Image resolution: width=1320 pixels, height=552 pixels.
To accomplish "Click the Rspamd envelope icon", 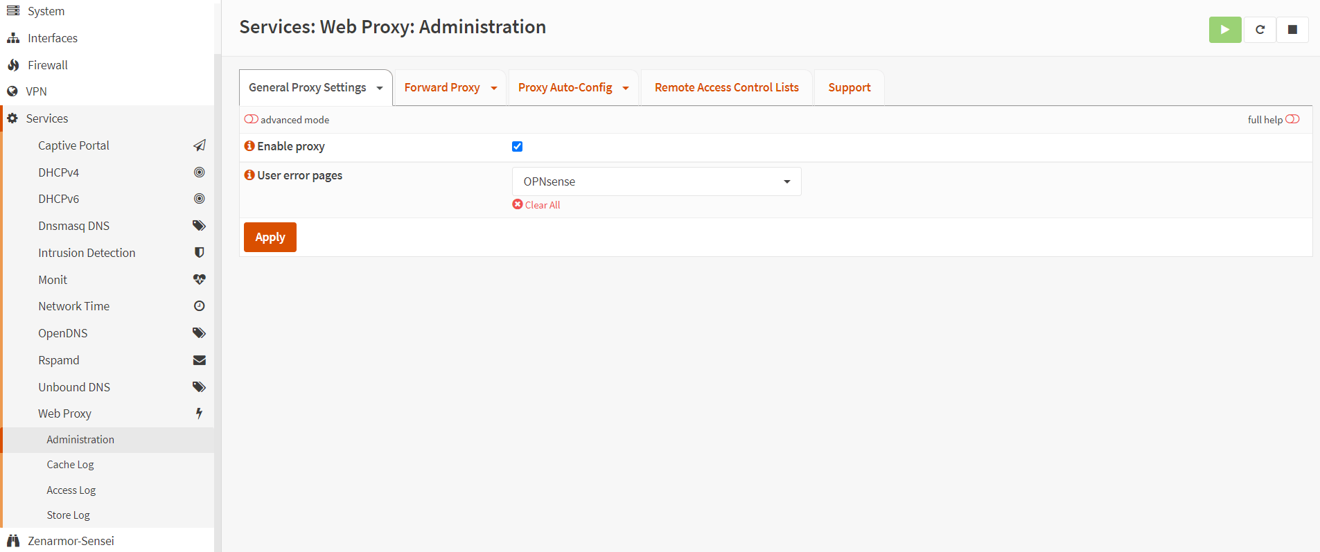I will click(x=200, y=360).
